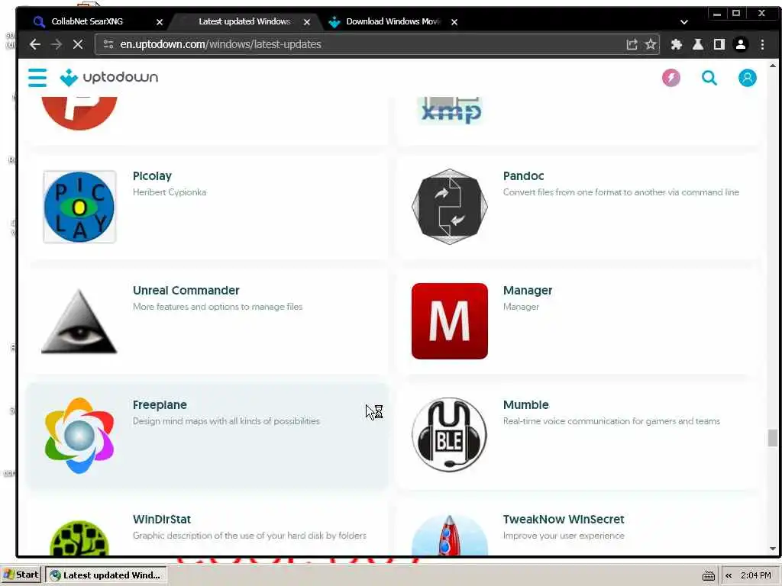Open Chrome profile avatar icon
Viewport: 782px width, 586px height.
741,44
